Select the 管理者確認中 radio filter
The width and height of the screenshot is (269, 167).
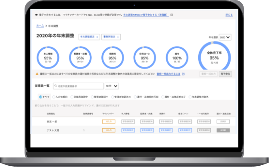[x=92, y=97]
